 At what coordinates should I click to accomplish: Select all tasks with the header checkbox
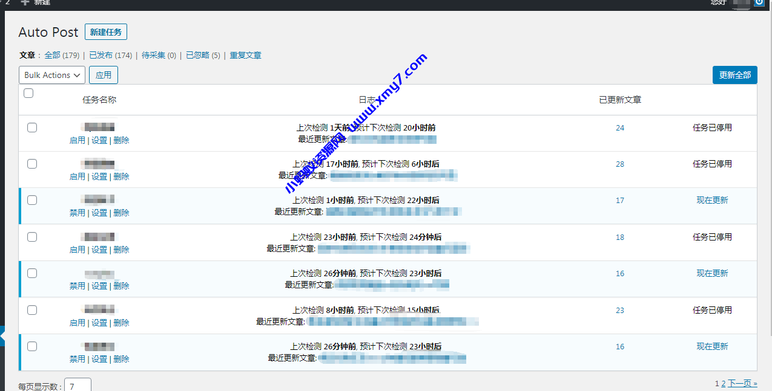click(28, 93)
